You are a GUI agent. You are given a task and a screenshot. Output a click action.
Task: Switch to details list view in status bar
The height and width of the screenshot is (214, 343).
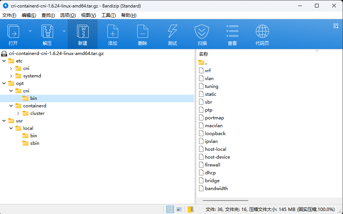pos(170,210)
